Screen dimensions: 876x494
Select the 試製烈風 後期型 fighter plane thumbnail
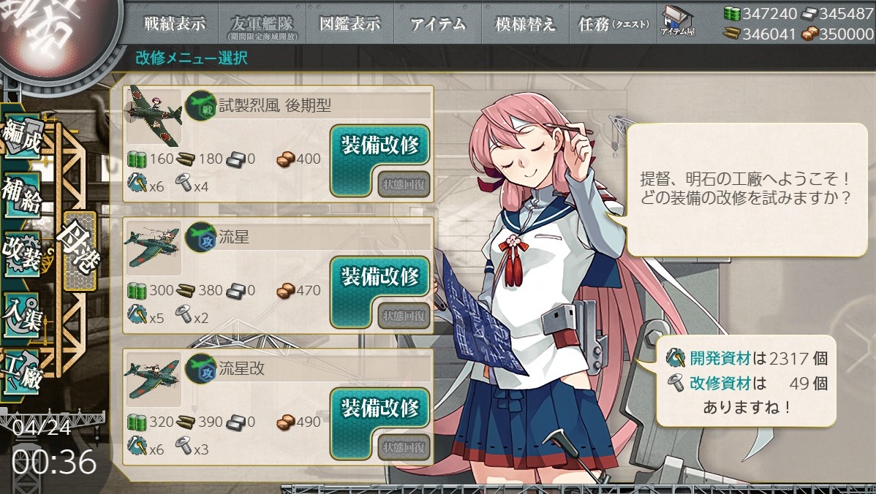pos(154,116)
